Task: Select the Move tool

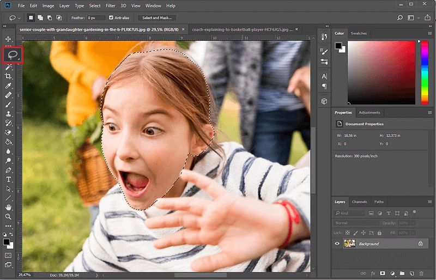Action: point(8,39)
